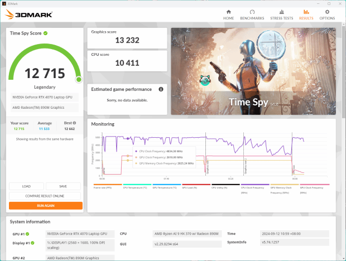Click the GUI version v2.29.8294 s64
Viewport: 346px width, 261px height.
click(x=187, y=244)
